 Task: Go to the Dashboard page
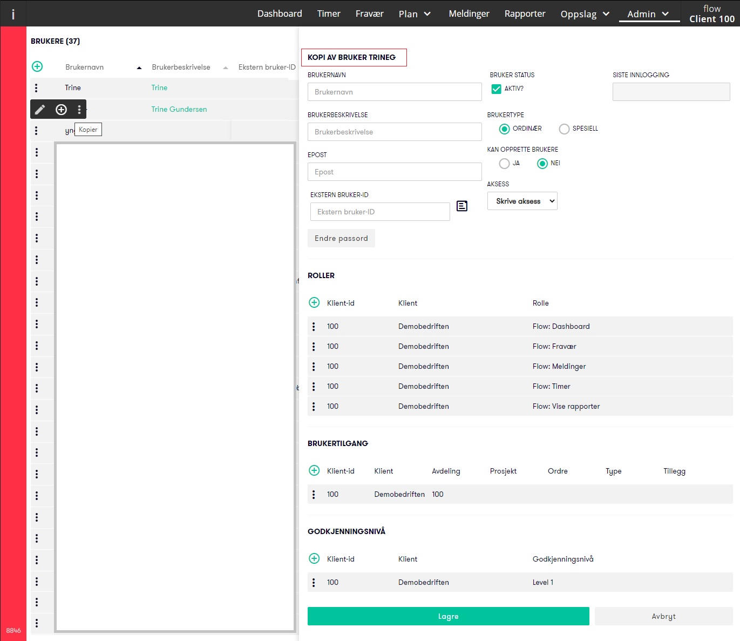point(280,14)
